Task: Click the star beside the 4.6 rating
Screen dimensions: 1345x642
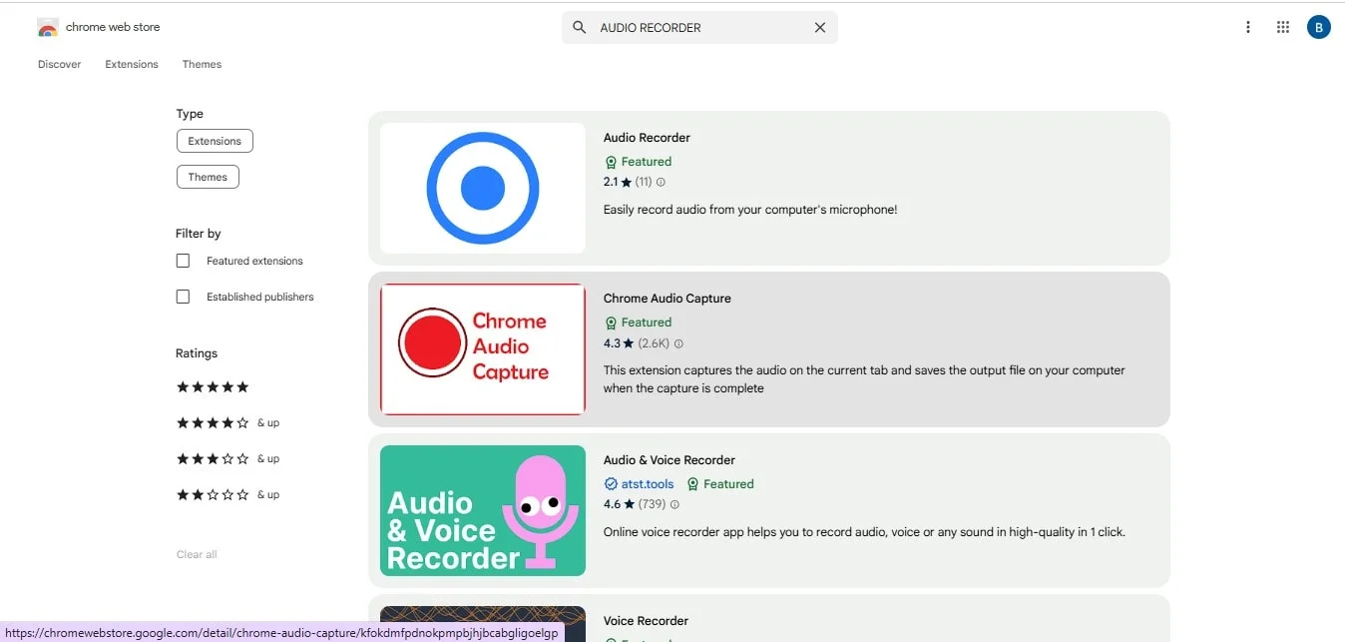Action: click(x=628, y=505)
